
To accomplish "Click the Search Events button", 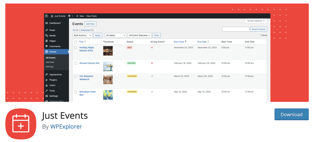I will point(259,29).
